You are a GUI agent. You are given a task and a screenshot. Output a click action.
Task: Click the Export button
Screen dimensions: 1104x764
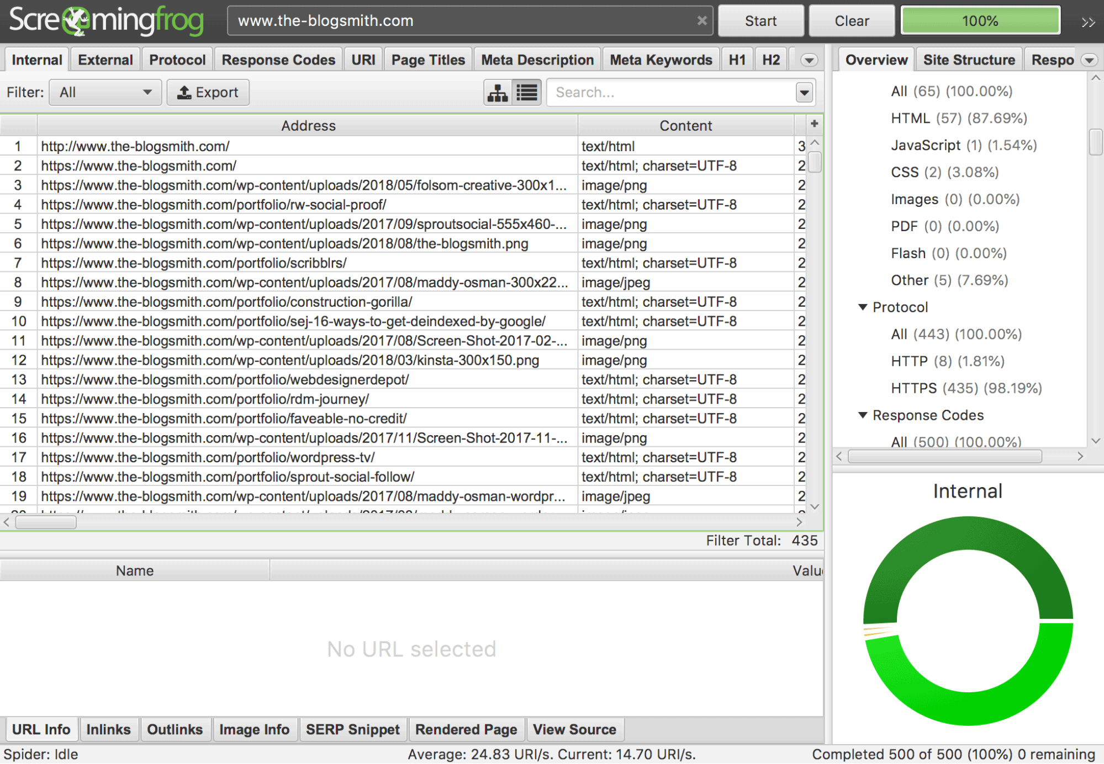[208, 93]
